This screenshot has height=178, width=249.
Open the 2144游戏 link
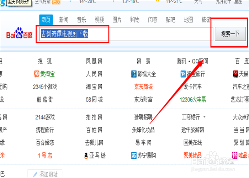click(45, 117)
